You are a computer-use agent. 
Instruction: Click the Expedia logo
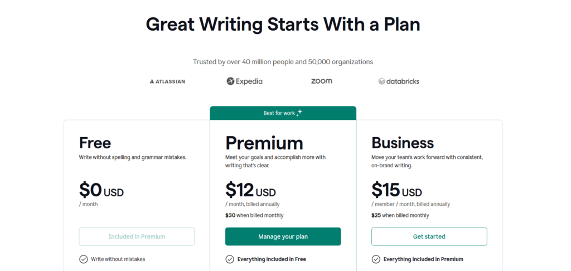coord(244,81)
